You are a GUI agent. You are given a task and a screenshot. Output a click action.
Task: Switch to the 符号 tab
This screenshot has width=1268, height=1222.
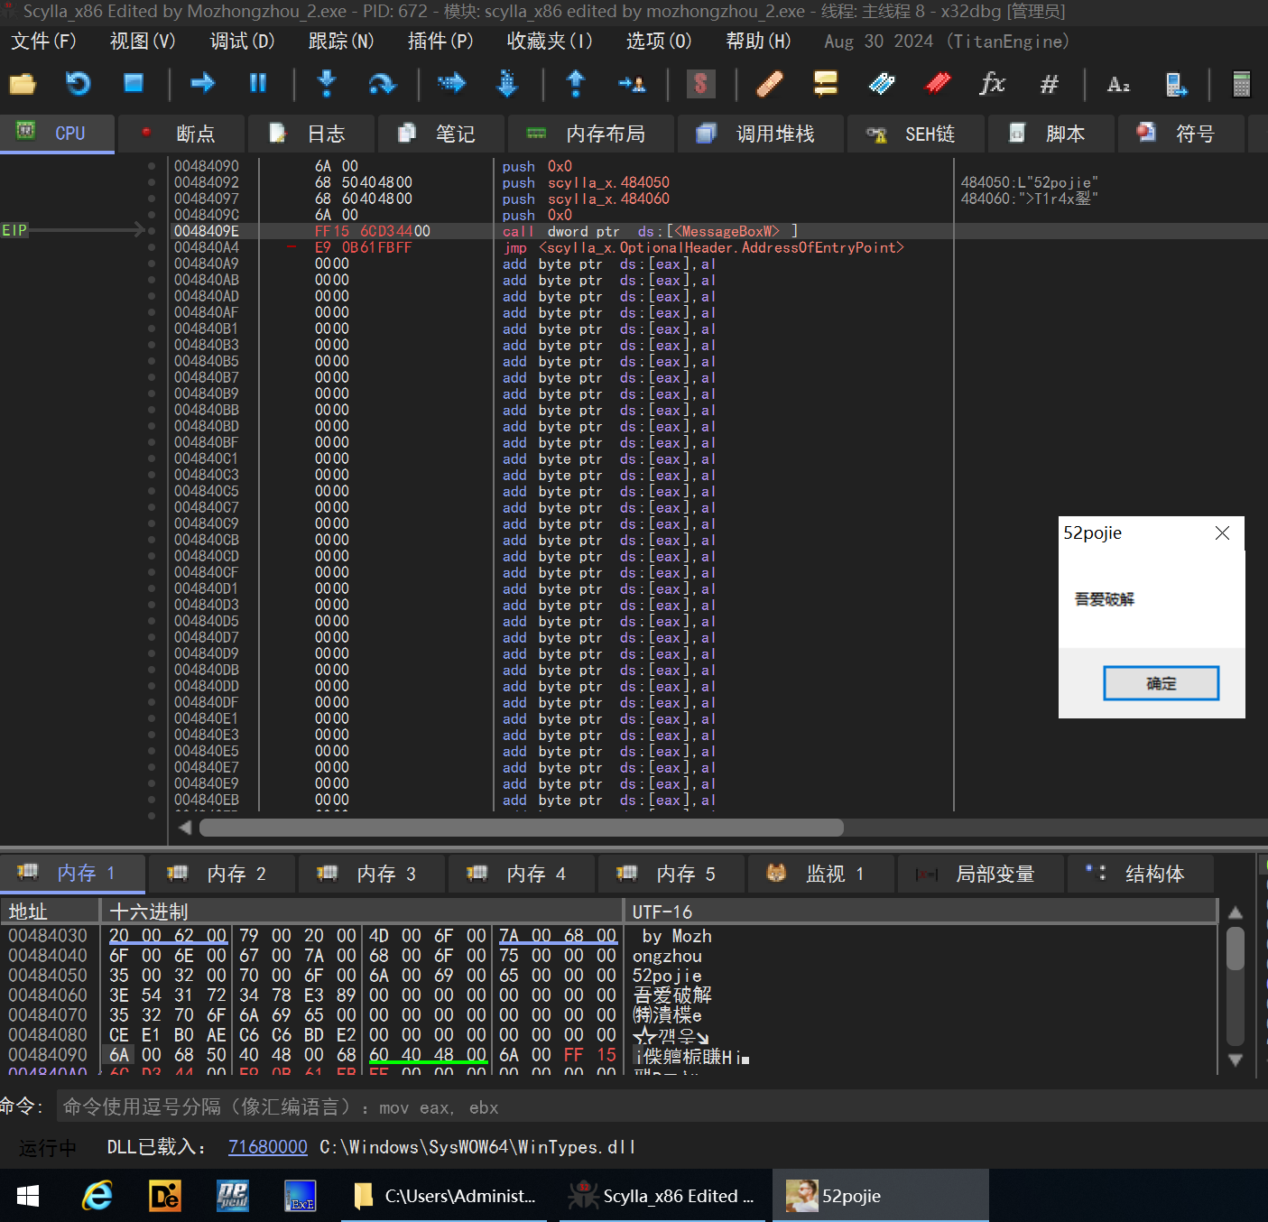tap(1180, 134)
